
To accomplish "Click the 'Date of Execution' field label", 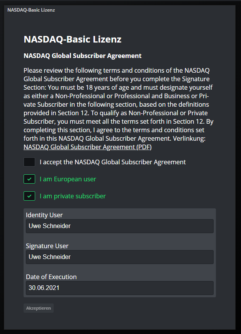I will tap(51, 277).
